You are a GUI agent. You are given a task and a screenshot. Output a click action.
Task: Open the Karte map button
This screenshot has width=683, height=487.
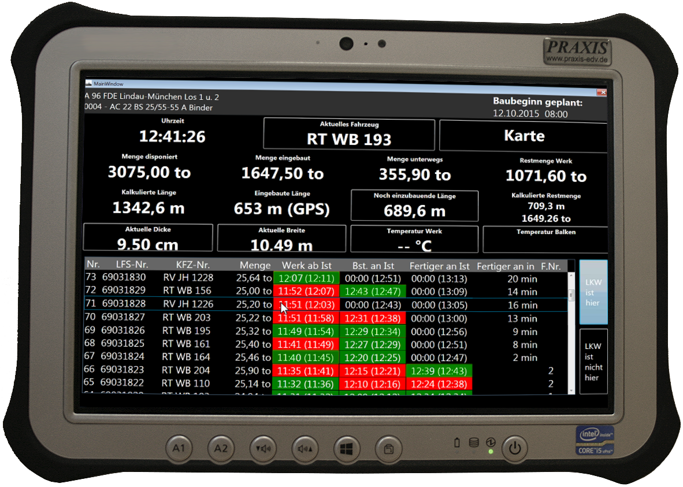click(x=523, y=136)
